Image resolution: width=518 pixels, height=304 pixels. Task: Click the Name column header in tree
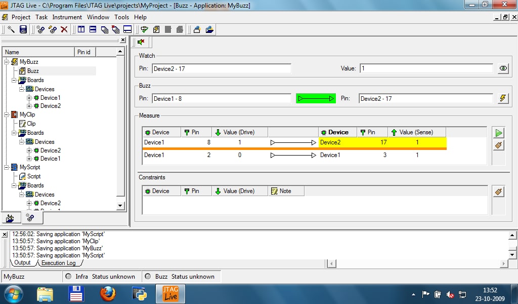click(x=38, y=52)
